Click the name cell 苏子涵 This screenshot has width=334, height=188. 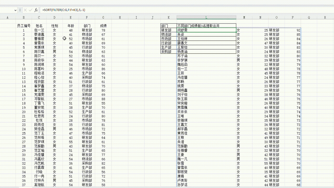(x=206, y=56)
